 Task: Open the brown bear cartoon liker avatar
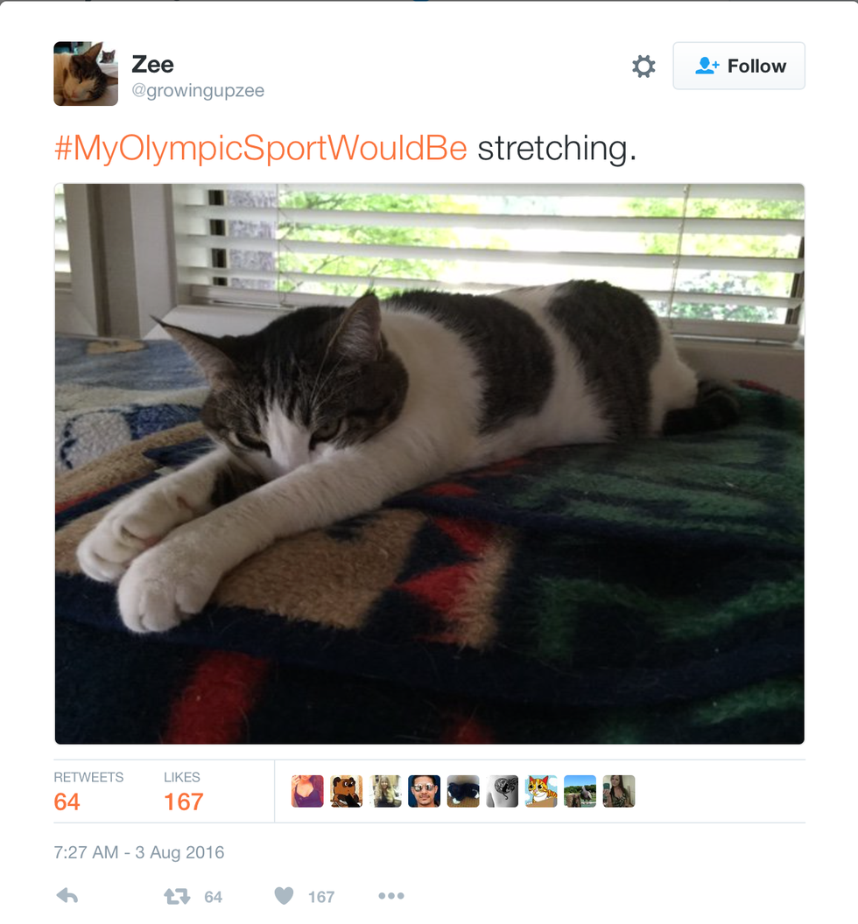(346, 791)
